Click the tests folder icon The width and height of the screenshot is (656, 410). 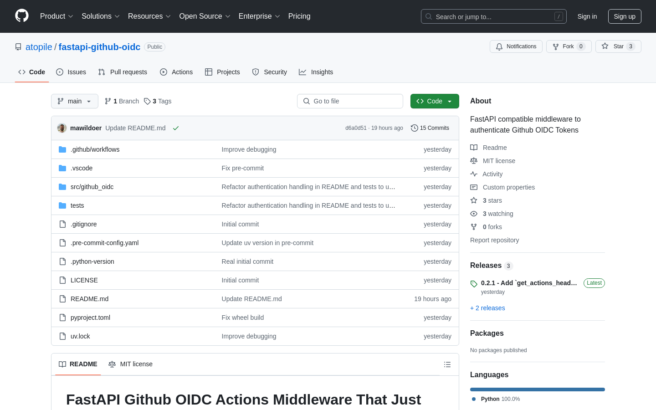62,205
